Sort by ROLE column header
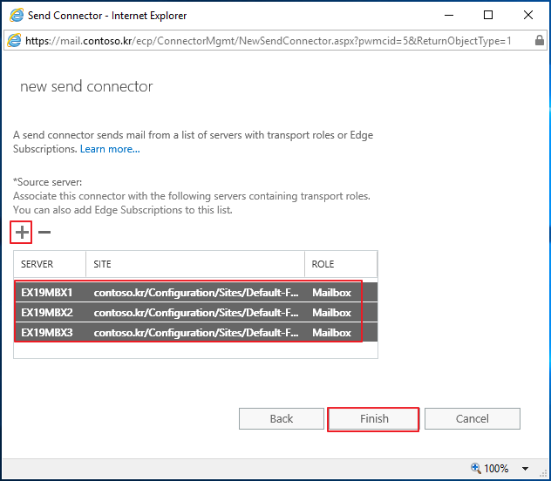551x481 pixels. click(x=341, y=264)
